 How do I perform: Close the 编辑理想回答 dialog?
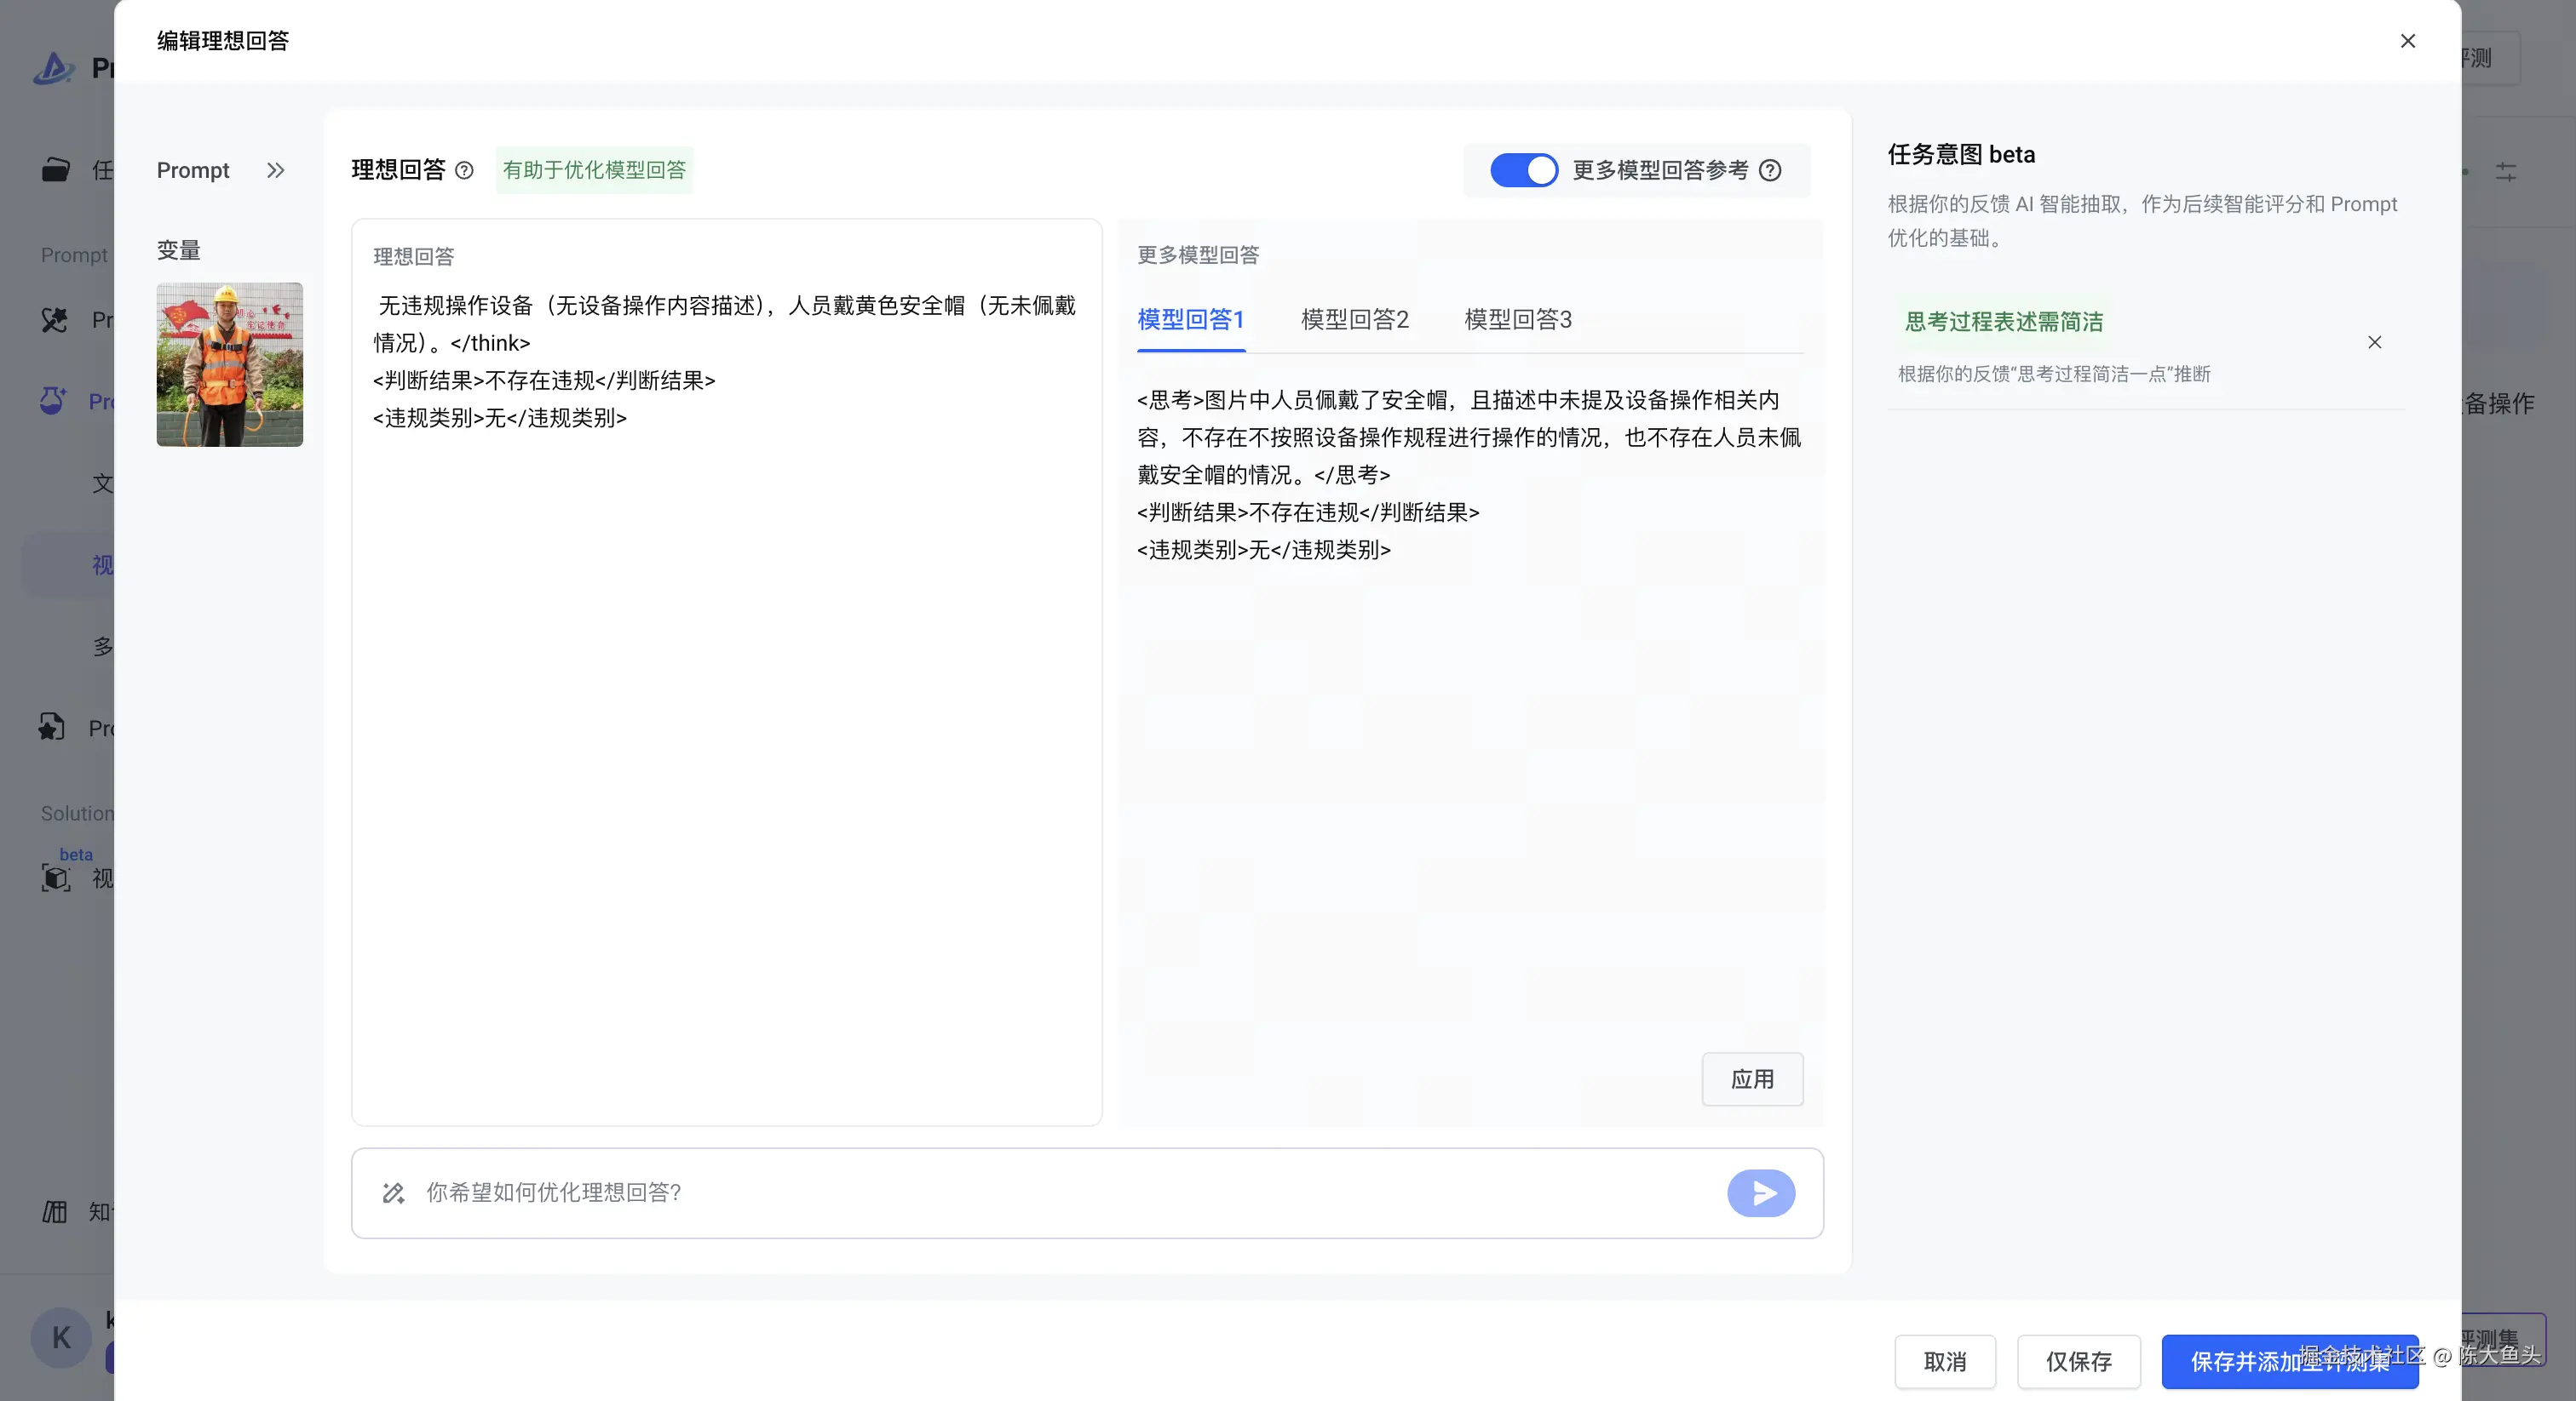click(x=2407, y=41)
